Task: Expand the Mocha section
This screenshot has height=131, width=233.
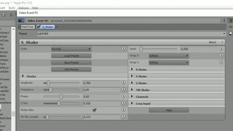Action: pyautogui.click(x=23, y=76)
